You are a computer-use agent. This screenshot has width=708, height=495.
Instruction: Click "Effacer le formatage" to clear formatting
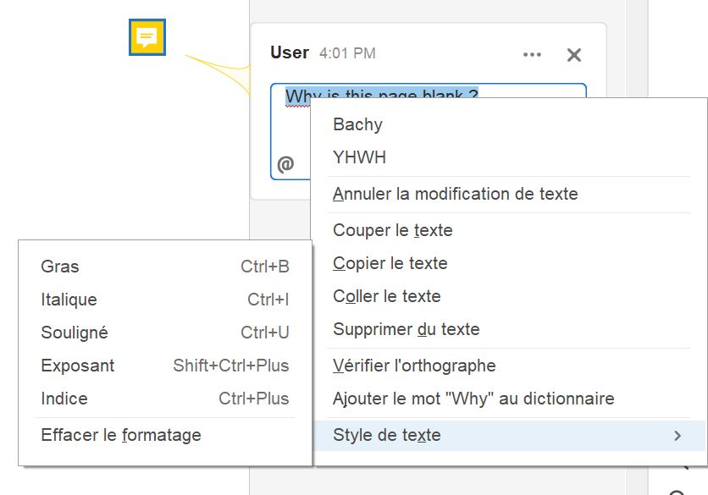(120, 435)
